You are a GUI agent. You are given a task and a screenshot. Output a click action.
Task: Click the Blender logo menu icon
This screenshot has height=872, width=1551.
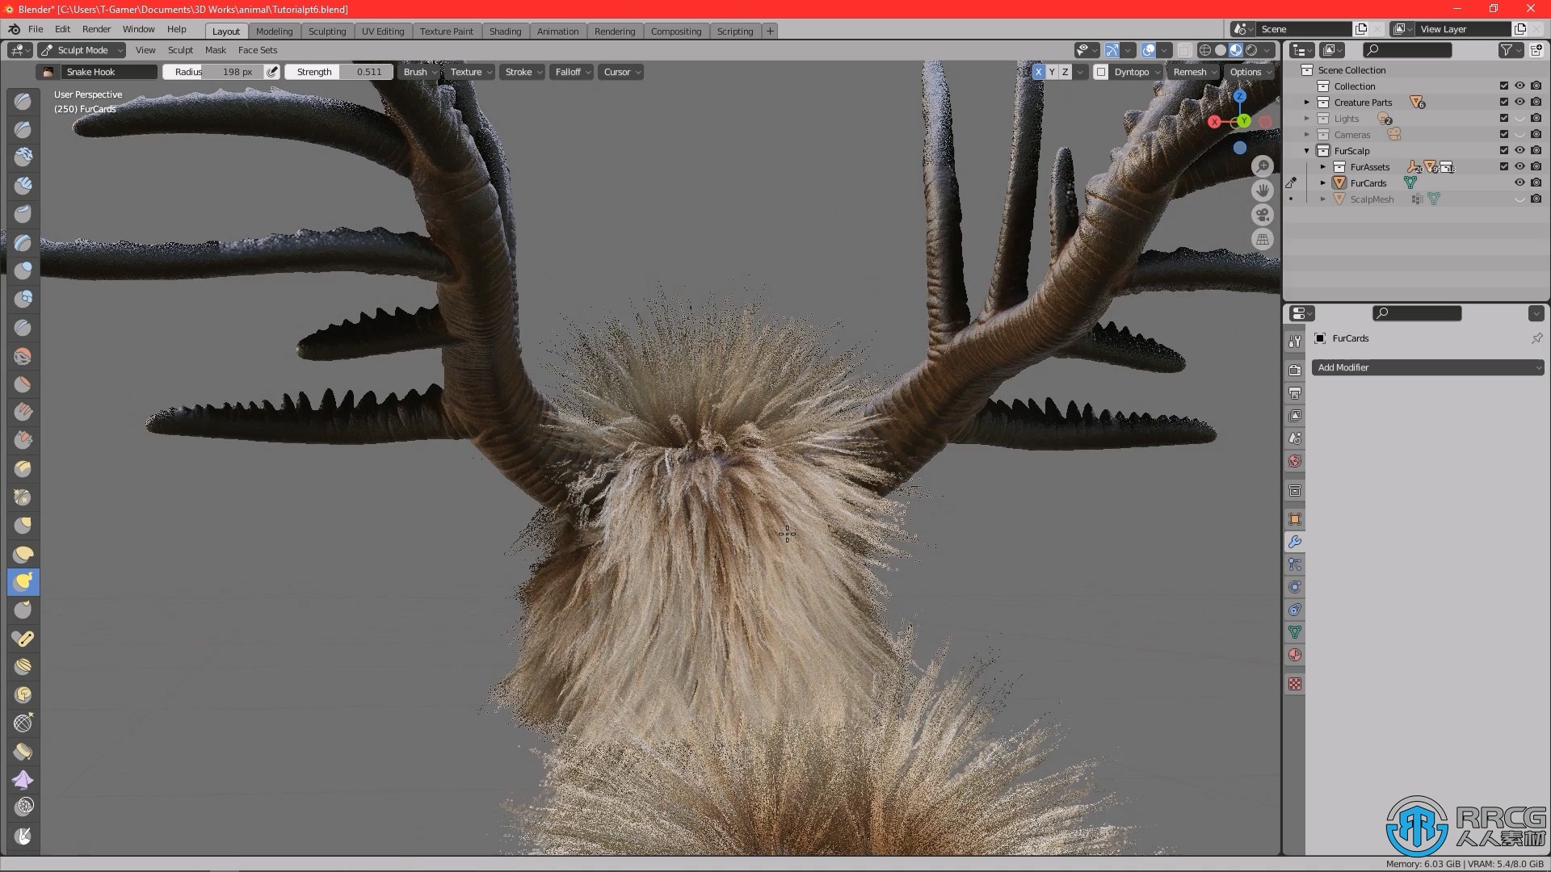[x=14, y=29]
